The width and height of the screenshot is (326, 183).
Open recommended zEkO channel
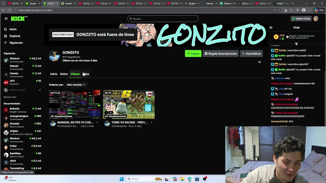pyautogui.click(x=22, y=162)
